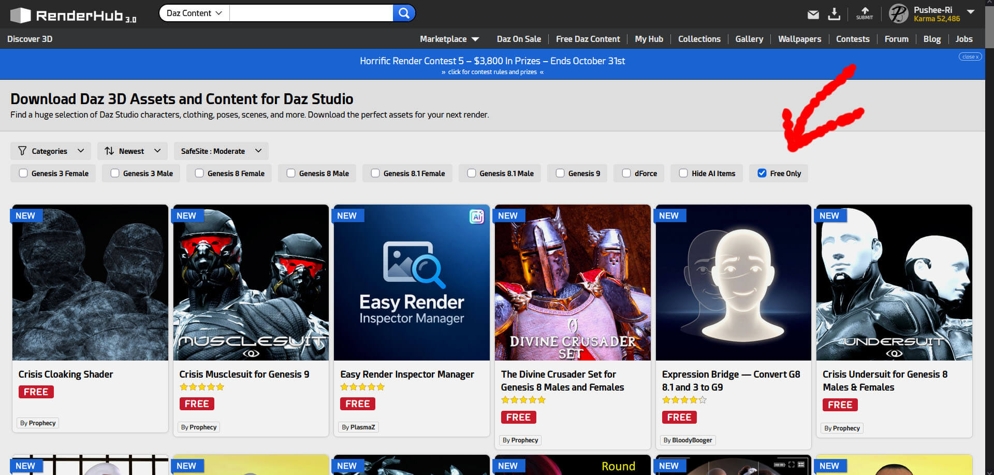Open the Daz Content search dropdown
Screen dimensions: 994x475
click(x=194, y=13)
